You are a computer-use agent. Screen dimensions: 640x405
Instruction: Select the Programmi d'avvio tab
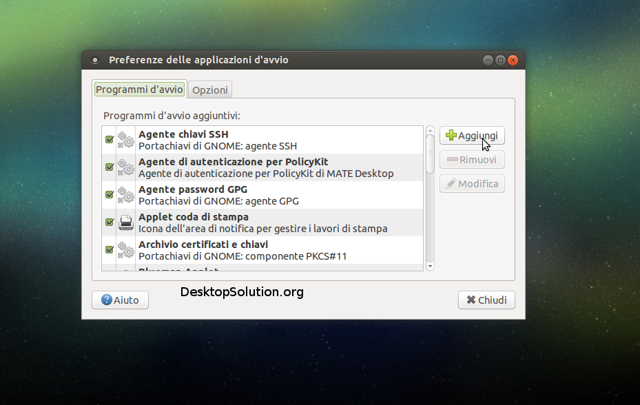click(x=139, y=89)
